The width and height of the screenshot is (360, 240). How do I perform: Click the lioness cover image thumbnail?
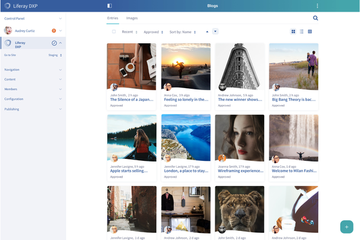(240, 209)
